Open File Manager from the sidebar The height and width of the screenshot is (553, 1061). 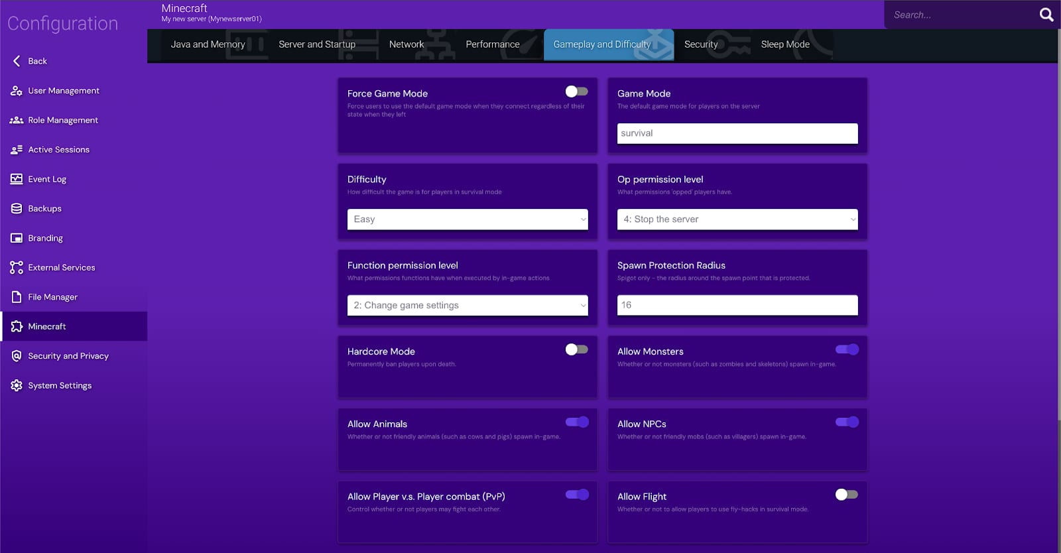(52, 297)
